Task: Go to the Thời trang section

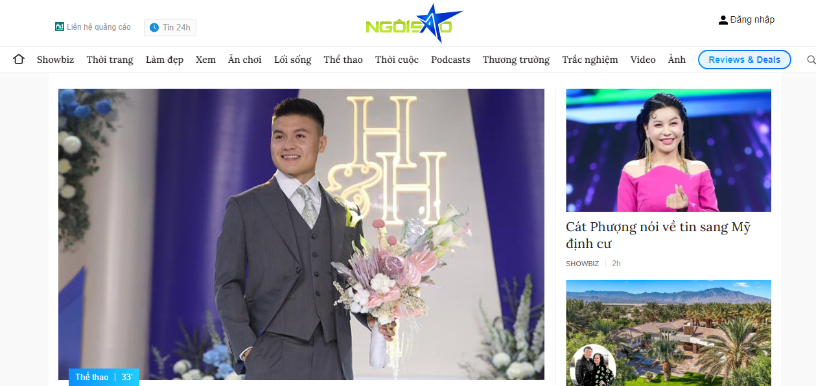Action: [110, 60]
